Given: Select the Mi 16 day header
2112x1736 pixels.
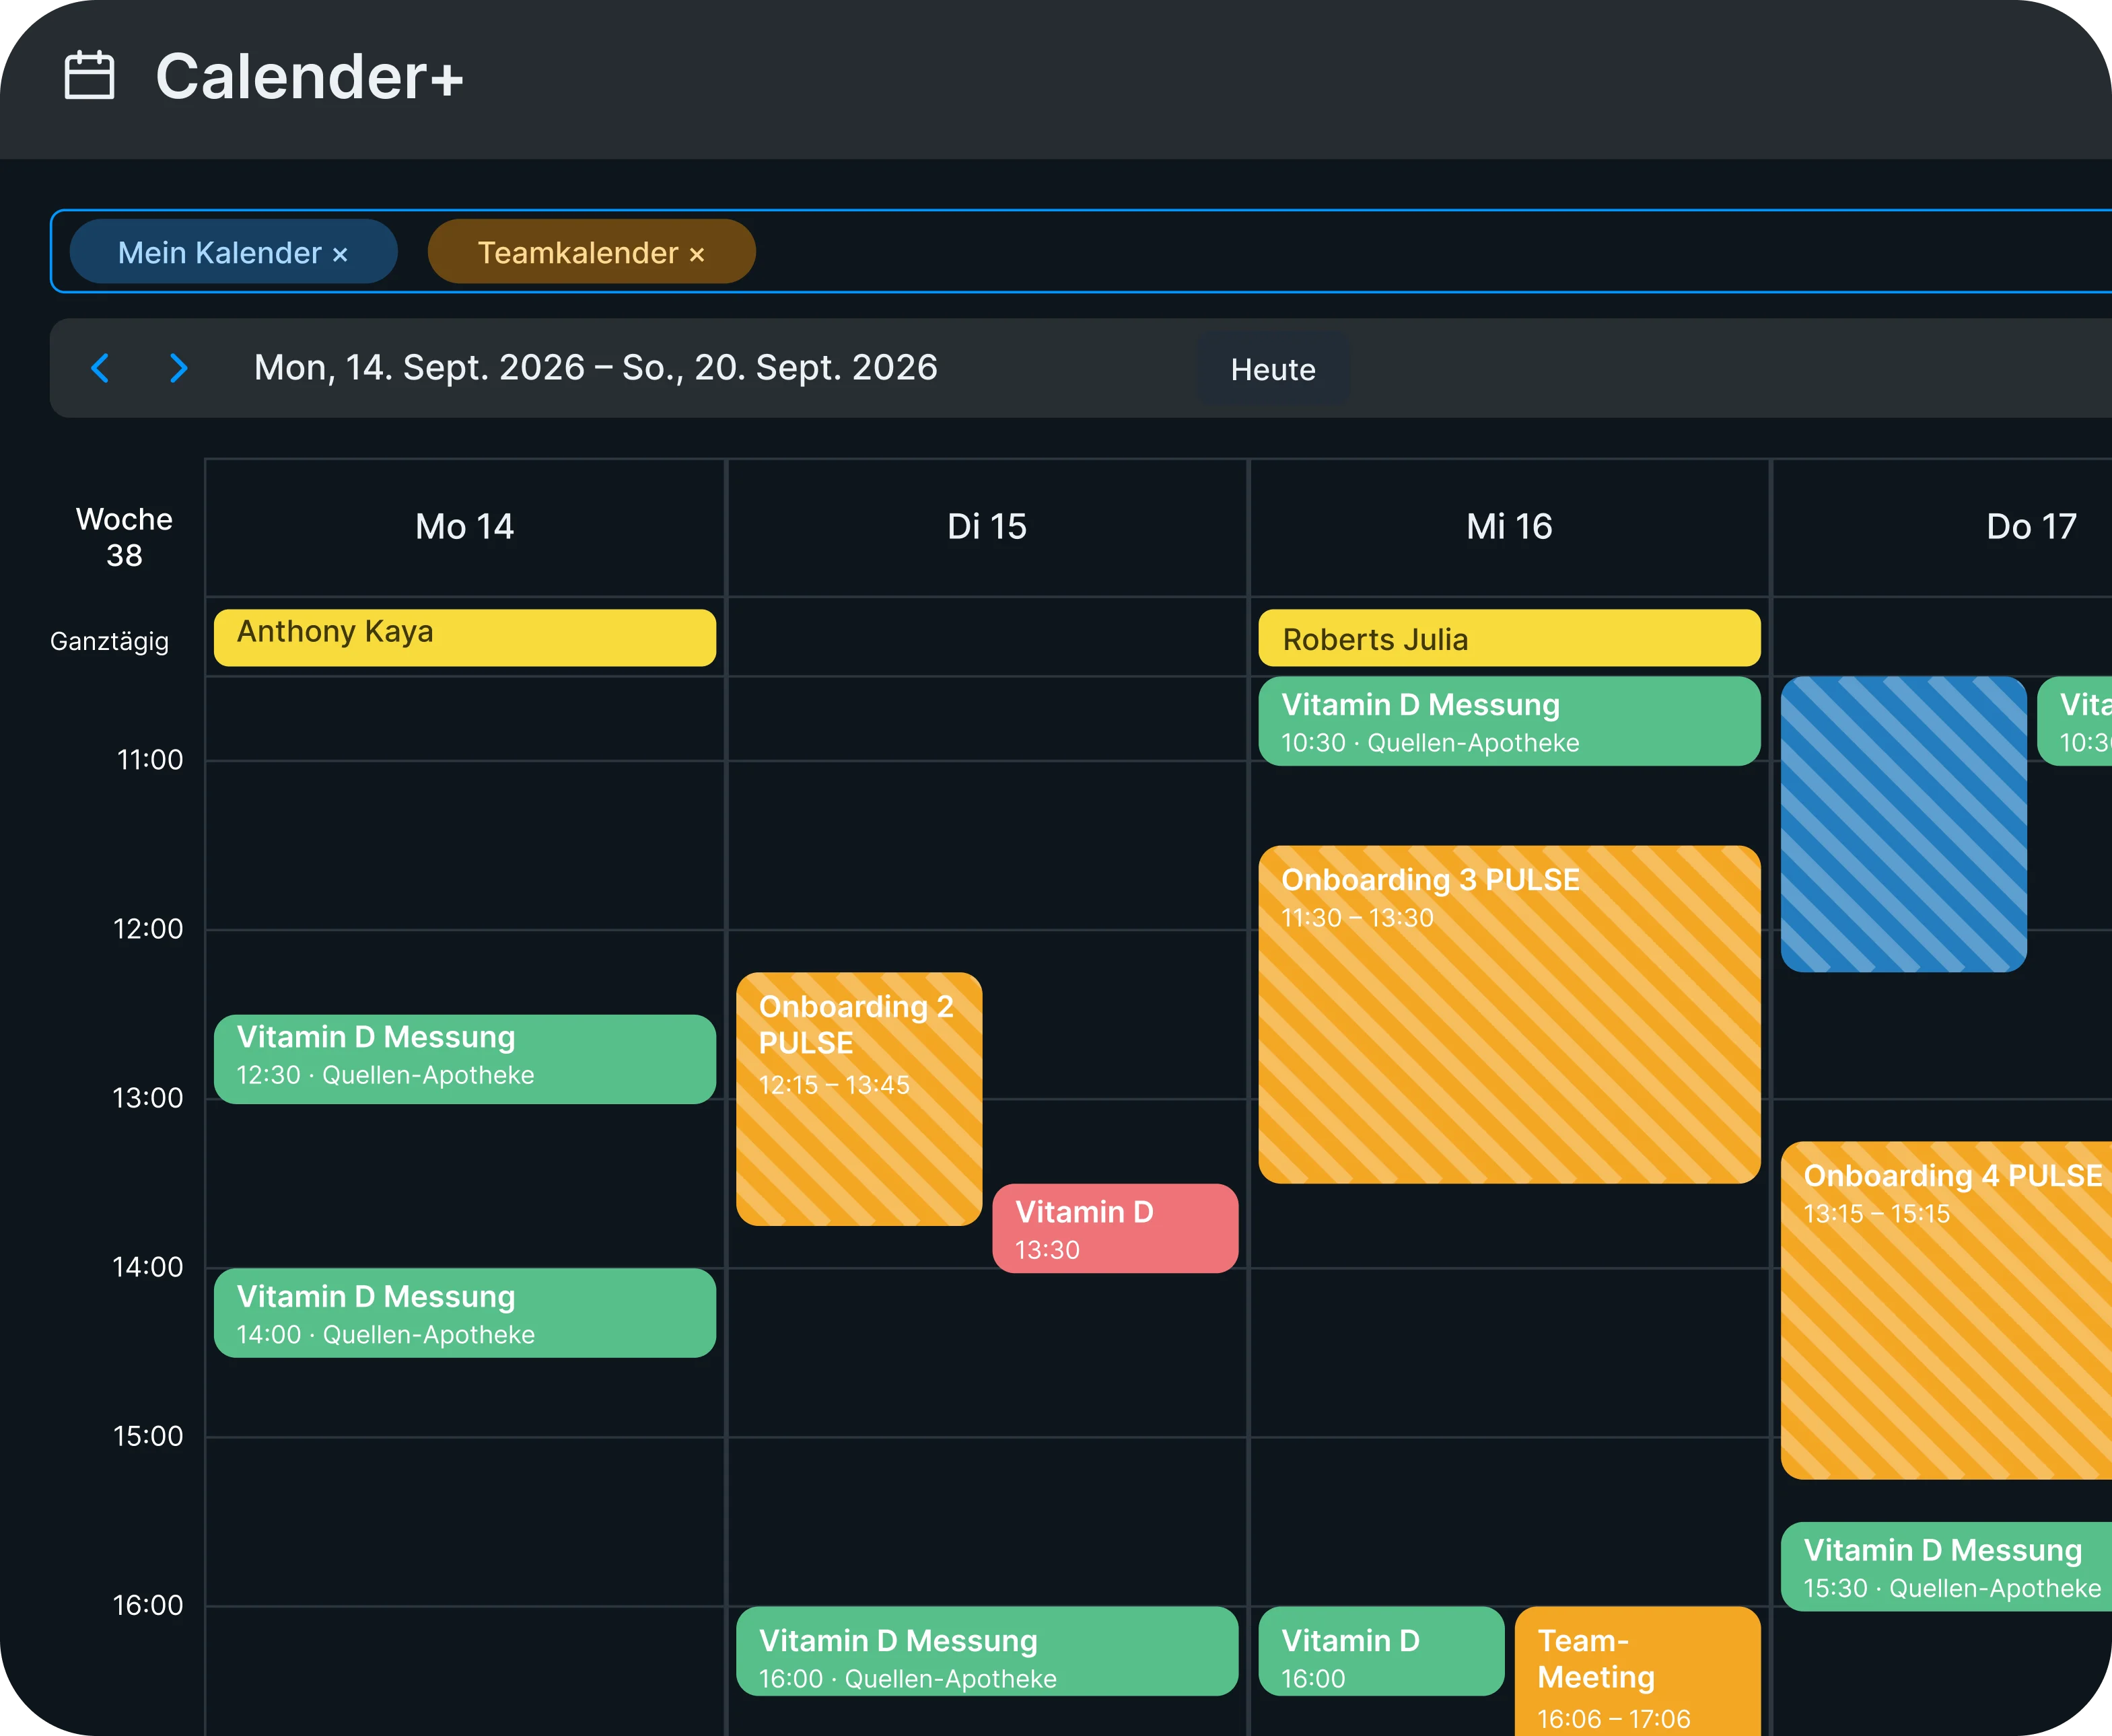Looking at the screenshot, I should (x=1509, y=527).
